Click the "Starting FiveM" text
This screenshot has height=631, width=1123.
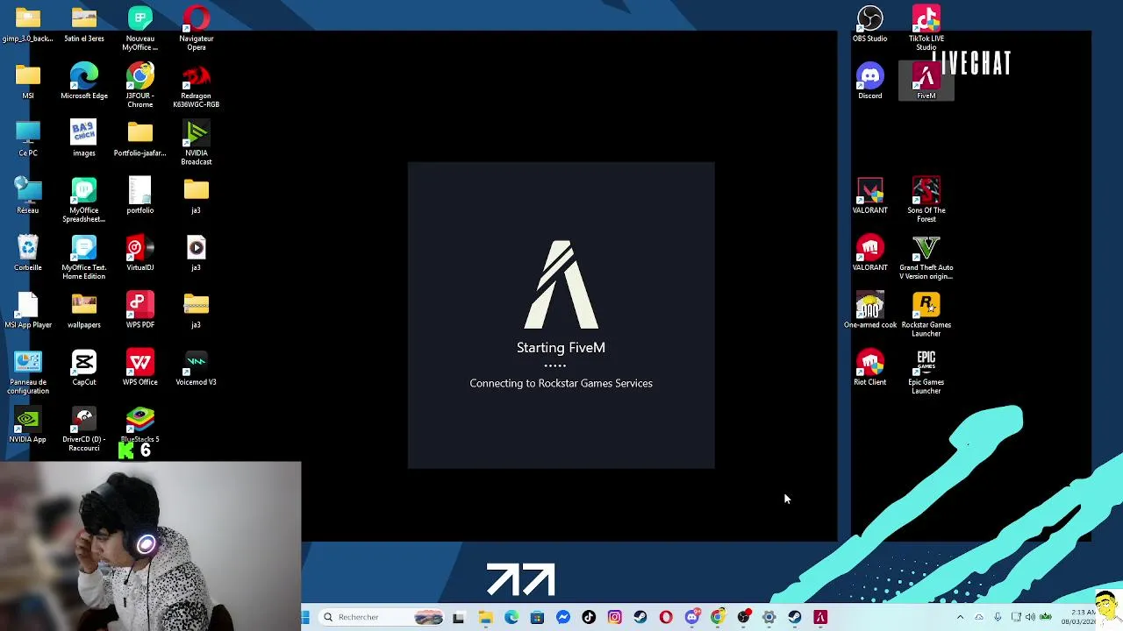coord(561,348)
